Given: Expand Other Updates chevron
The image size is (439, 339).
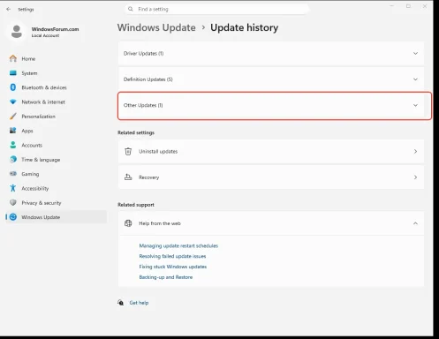Looking at the screenshot, I should (415, 105).
